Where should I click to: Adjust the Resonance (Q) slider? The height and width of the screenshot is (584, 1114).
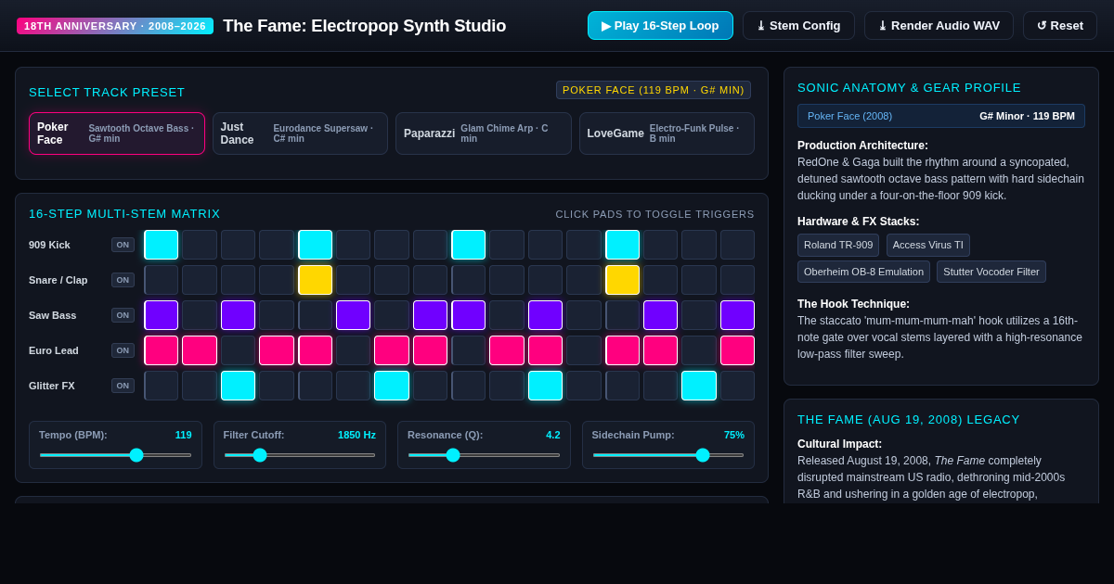[484, 455]
